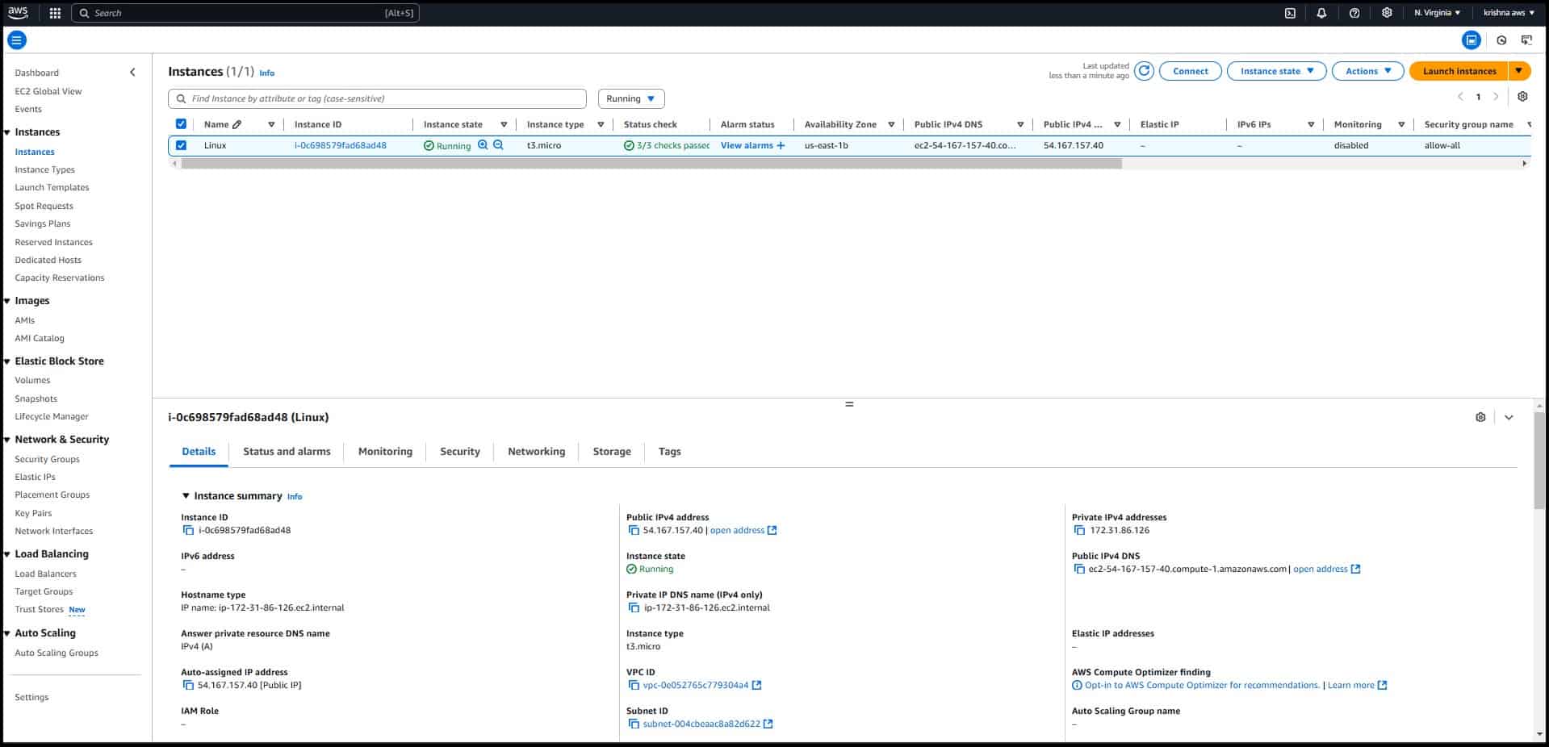The height and width of the screenshot is (747, 1549).
Task: Open the Actions dropdown
Action: 1367,71
